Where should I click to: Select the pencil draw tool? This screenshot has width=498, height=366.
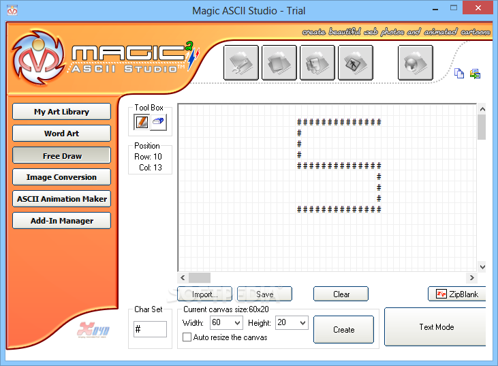142,122
